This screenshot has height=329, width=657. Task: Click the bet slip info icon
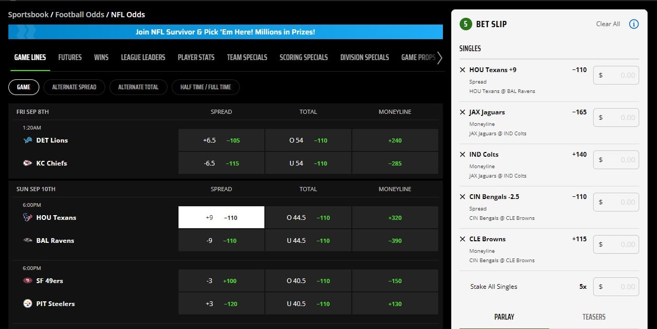pyautogui.click(x=633, y=24)
